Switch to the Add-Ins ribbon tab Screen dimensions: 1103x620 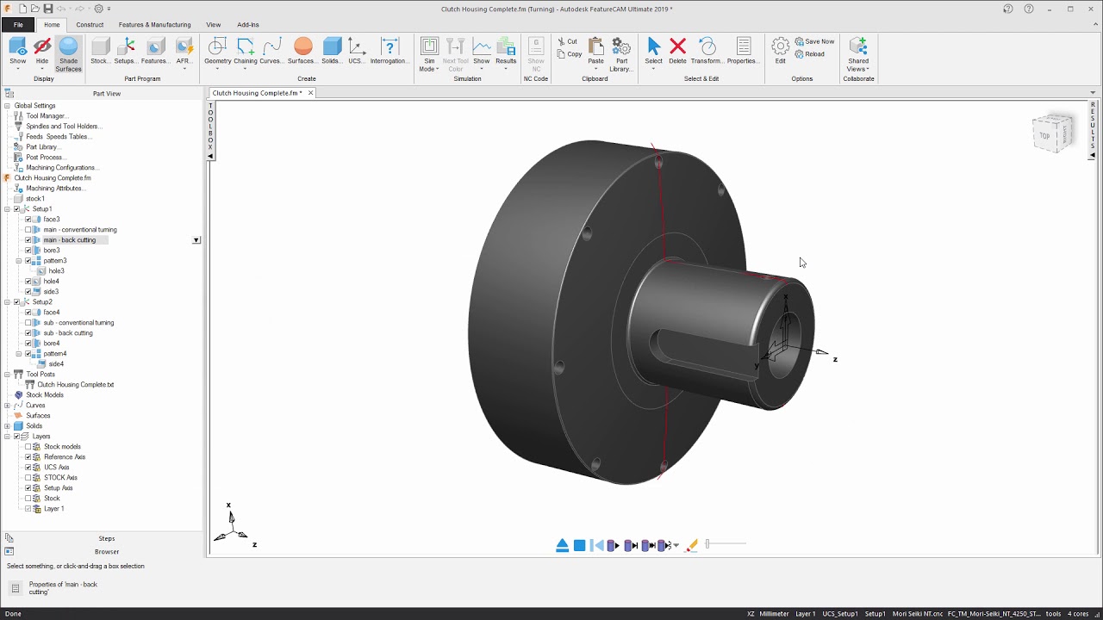(248, 25)
